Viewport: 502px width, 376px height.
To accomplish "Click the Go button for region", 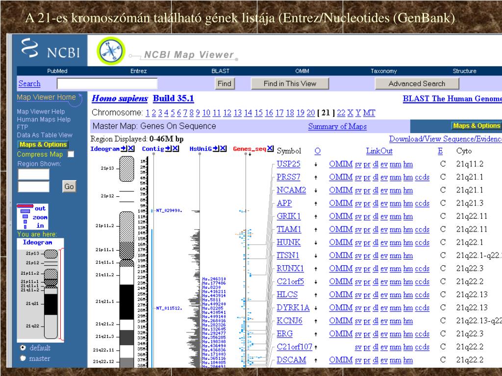I will (x=69, y=187).
